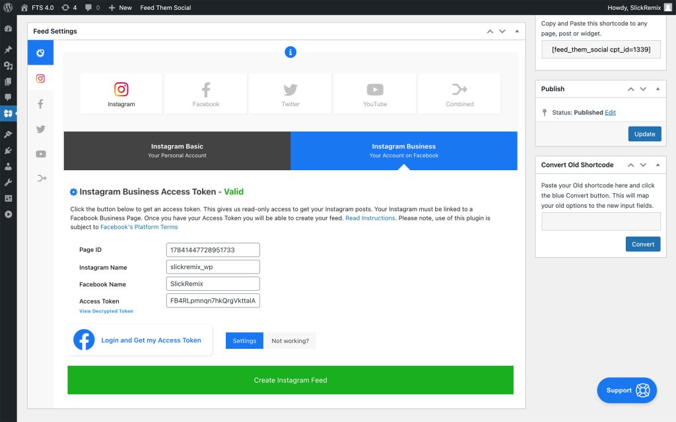Click the Update button
This screenshot has height=422, width=676.
(644, 134)
